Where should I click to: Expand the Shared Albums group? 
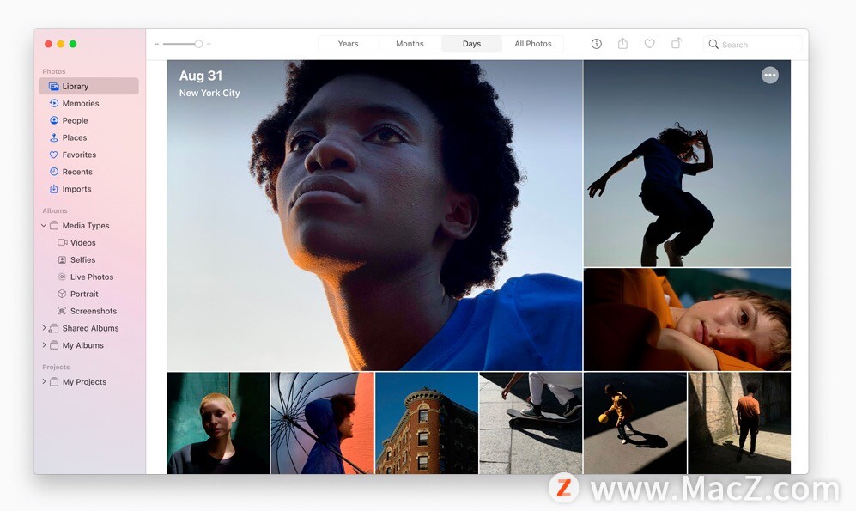(x=44, y=328)
